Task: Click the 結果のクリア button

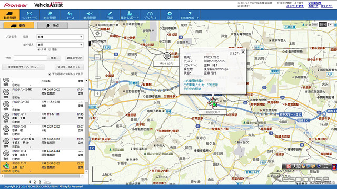Action: point(74,58)
